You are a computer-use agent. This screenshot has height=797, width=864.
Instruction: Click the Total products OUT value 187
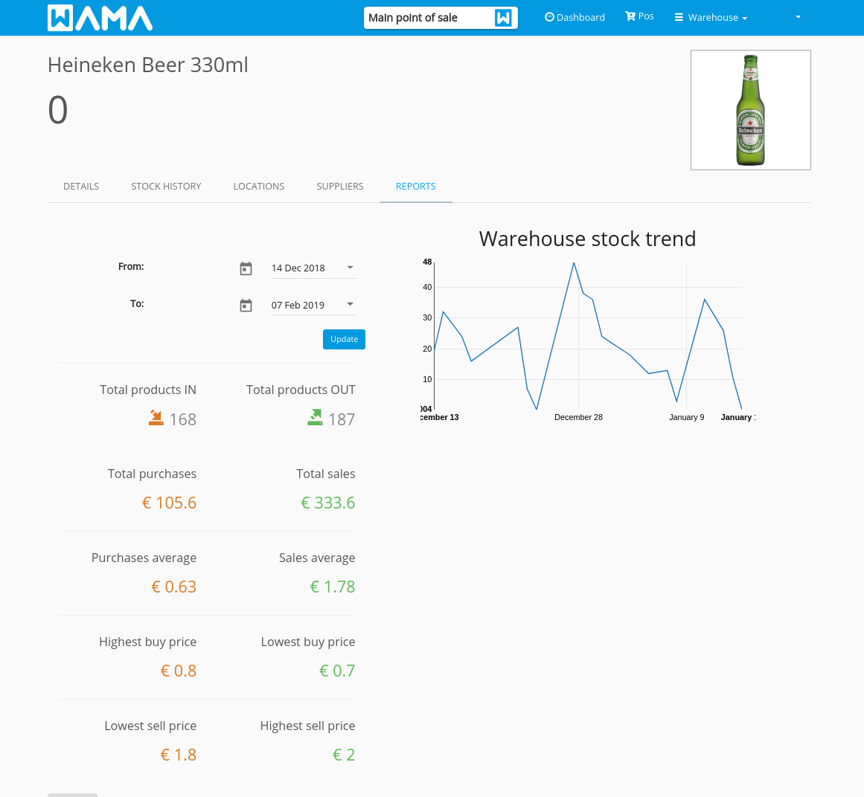(342, 419)
